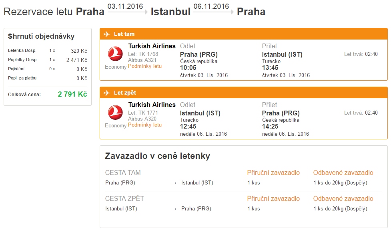Screen dimensions: 391x232
Task: Click Příruční zavazadlo heading under CESTA TAM
Action: [x=273, y=173]
